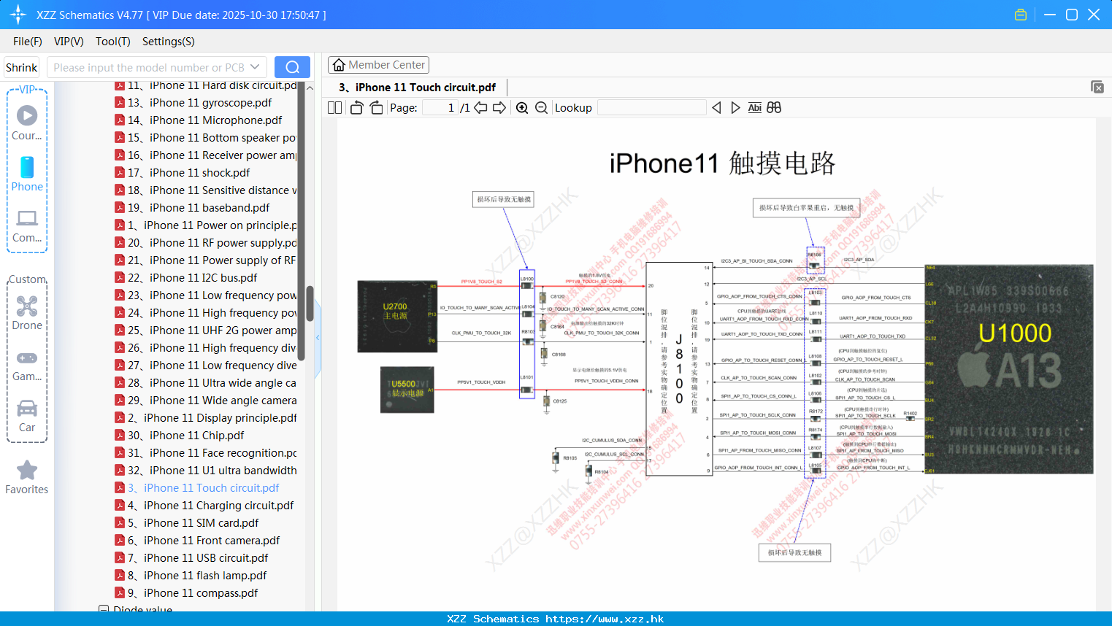
Task: Go to previous page arrow
Action: (480, 108)
